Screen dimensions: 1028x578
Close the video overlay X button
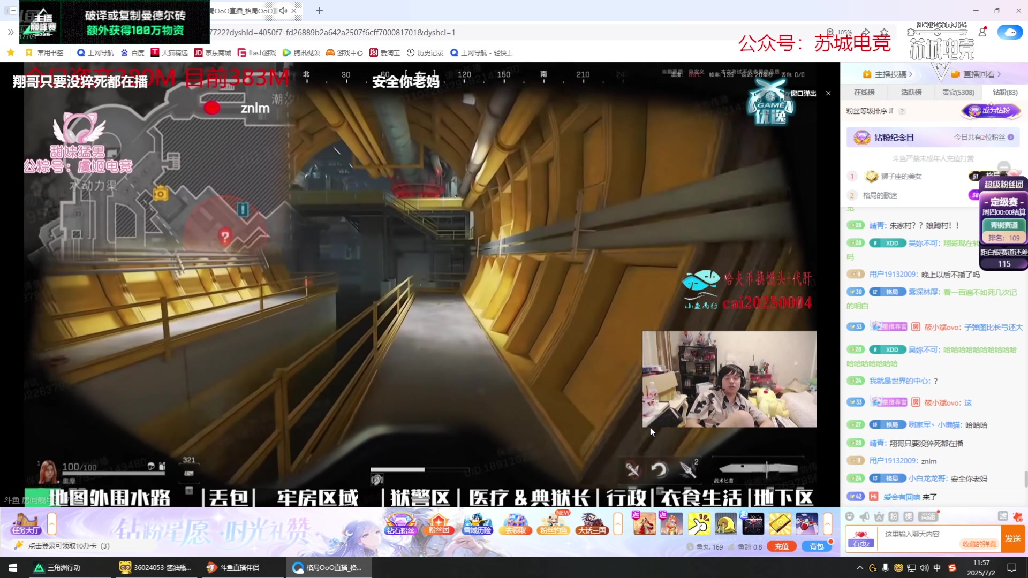coord(828,93)
